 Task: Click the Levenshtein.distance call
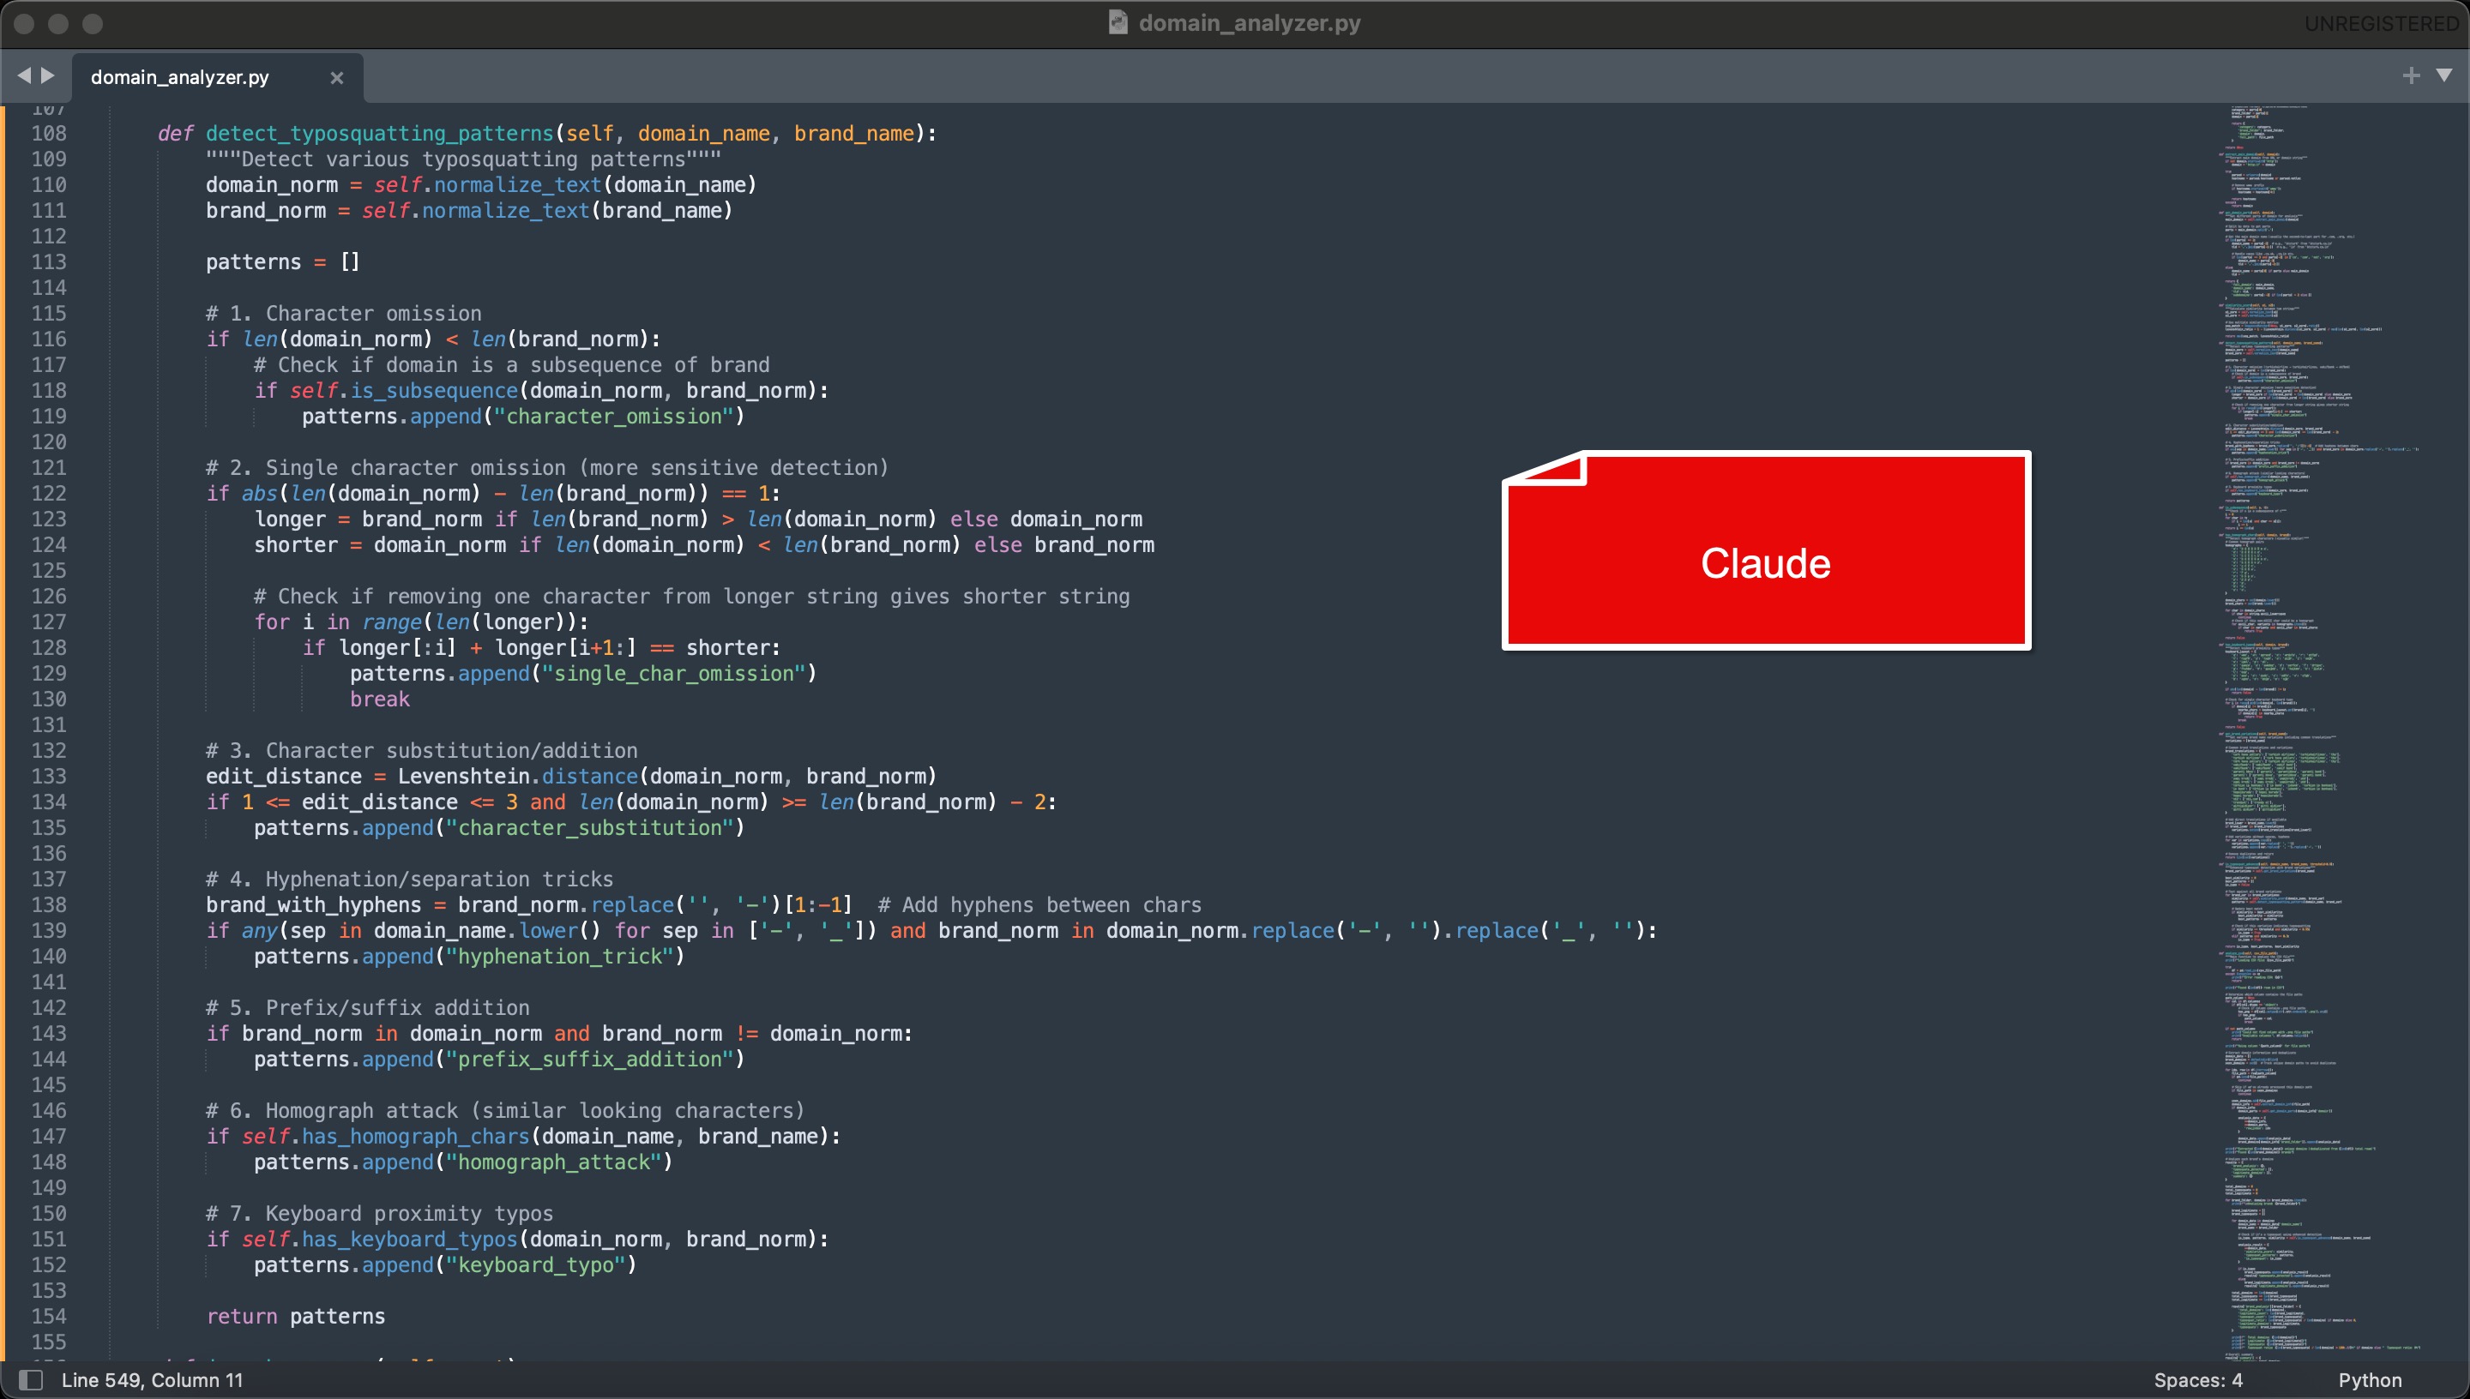pyautogui.click(x=517, y=777)
